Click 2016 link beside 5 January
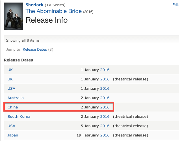 [105, 126]
